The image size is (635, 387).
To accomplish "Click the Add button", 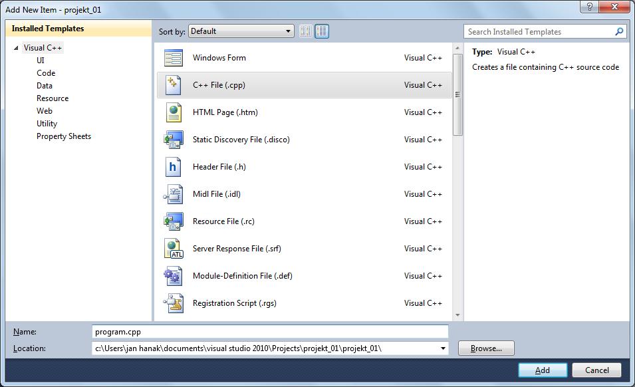I will point(543,370).
